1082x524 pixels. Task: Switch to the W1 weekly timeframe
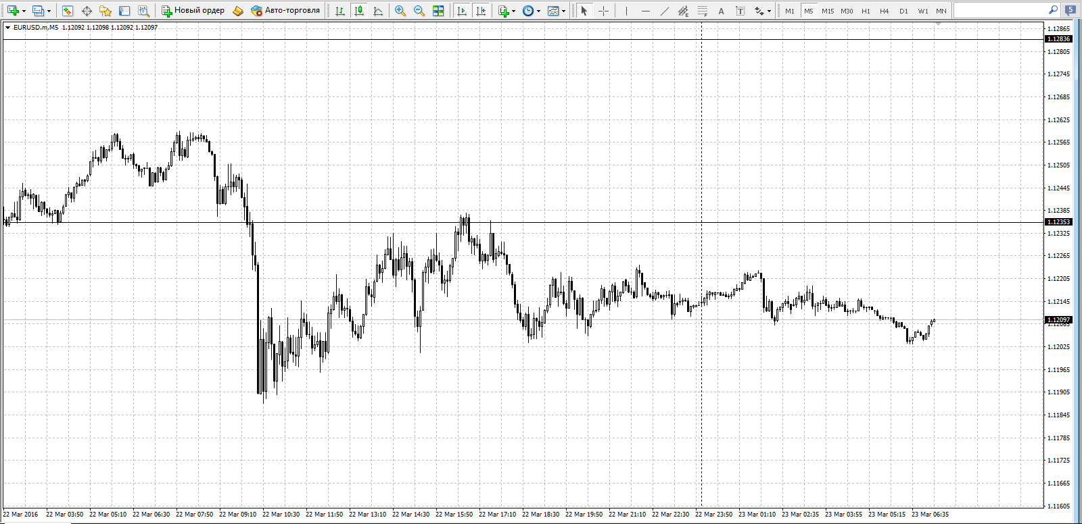(923, 11)
